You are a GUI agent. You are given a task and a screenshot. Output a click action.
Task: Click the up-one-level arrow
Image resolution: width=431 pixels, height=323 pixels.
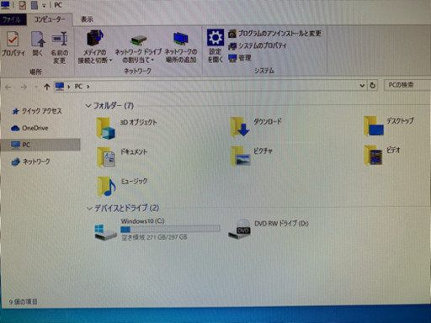tap(47, 87)
